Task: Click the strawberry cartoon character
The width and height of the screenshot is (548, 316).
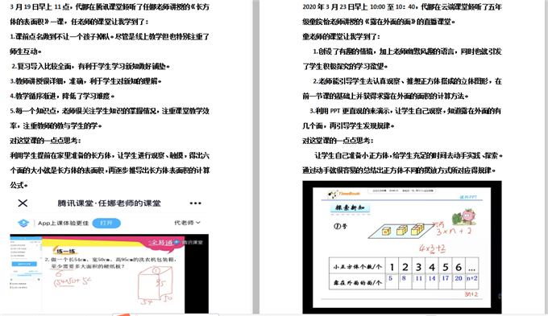Action: coord(463,217)
